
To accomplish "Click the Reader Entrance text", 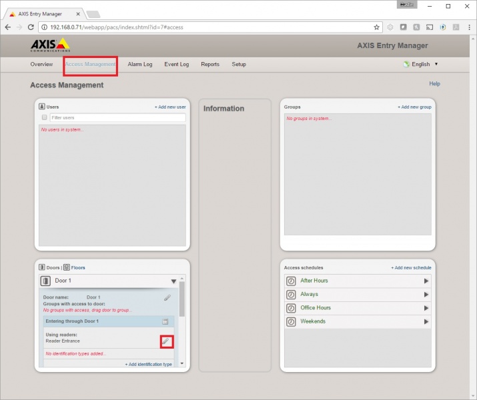I will [x=63, y=341].
